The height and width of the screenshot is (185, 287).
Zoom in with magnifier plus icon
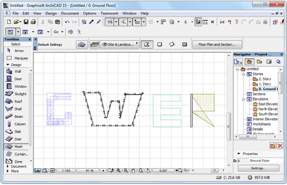coord(118,170)
